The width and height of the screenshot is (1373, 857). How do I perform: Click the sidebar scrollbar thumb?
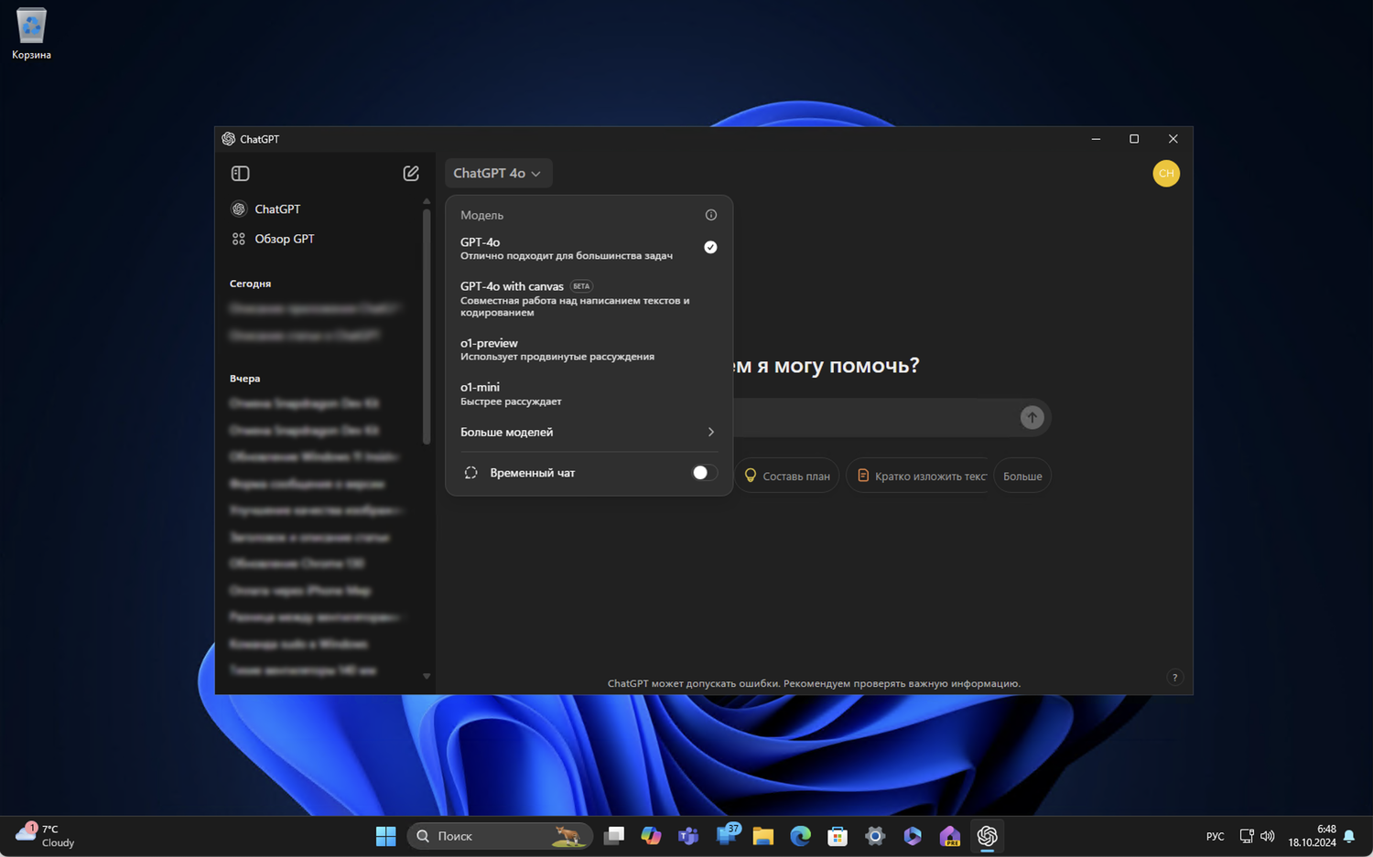coord(427,326)
